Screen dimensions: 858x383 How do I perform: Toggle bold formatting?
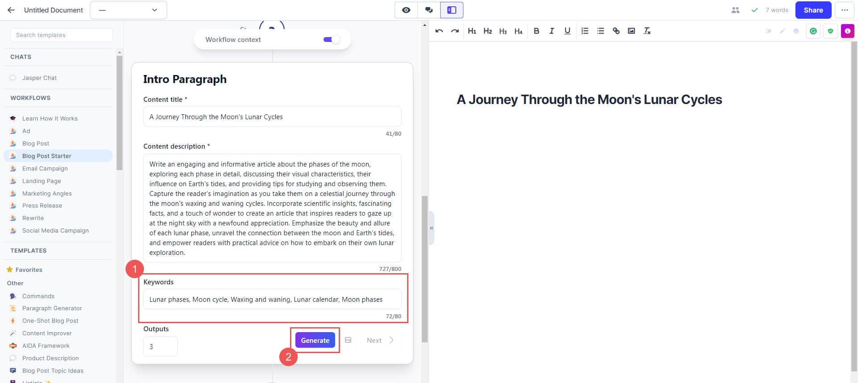click(536, 31)
